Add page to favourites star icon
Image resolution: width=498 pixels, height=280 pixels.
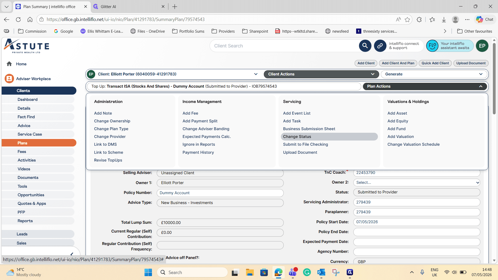click(407, 19)
